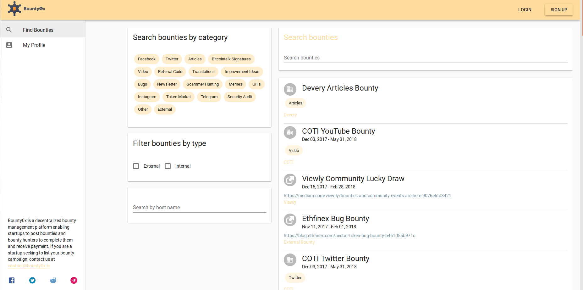Select the Referral Code category chip
Screen dimensions: 583x290
pyautogui.click(x=170, y=72)
